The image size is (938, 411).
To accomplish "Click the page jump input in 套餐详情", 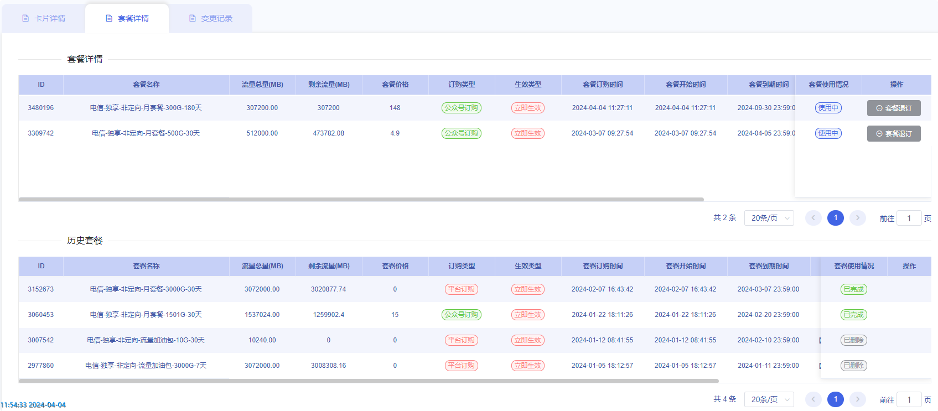I will pyautogui.click(x=909, y=218).
